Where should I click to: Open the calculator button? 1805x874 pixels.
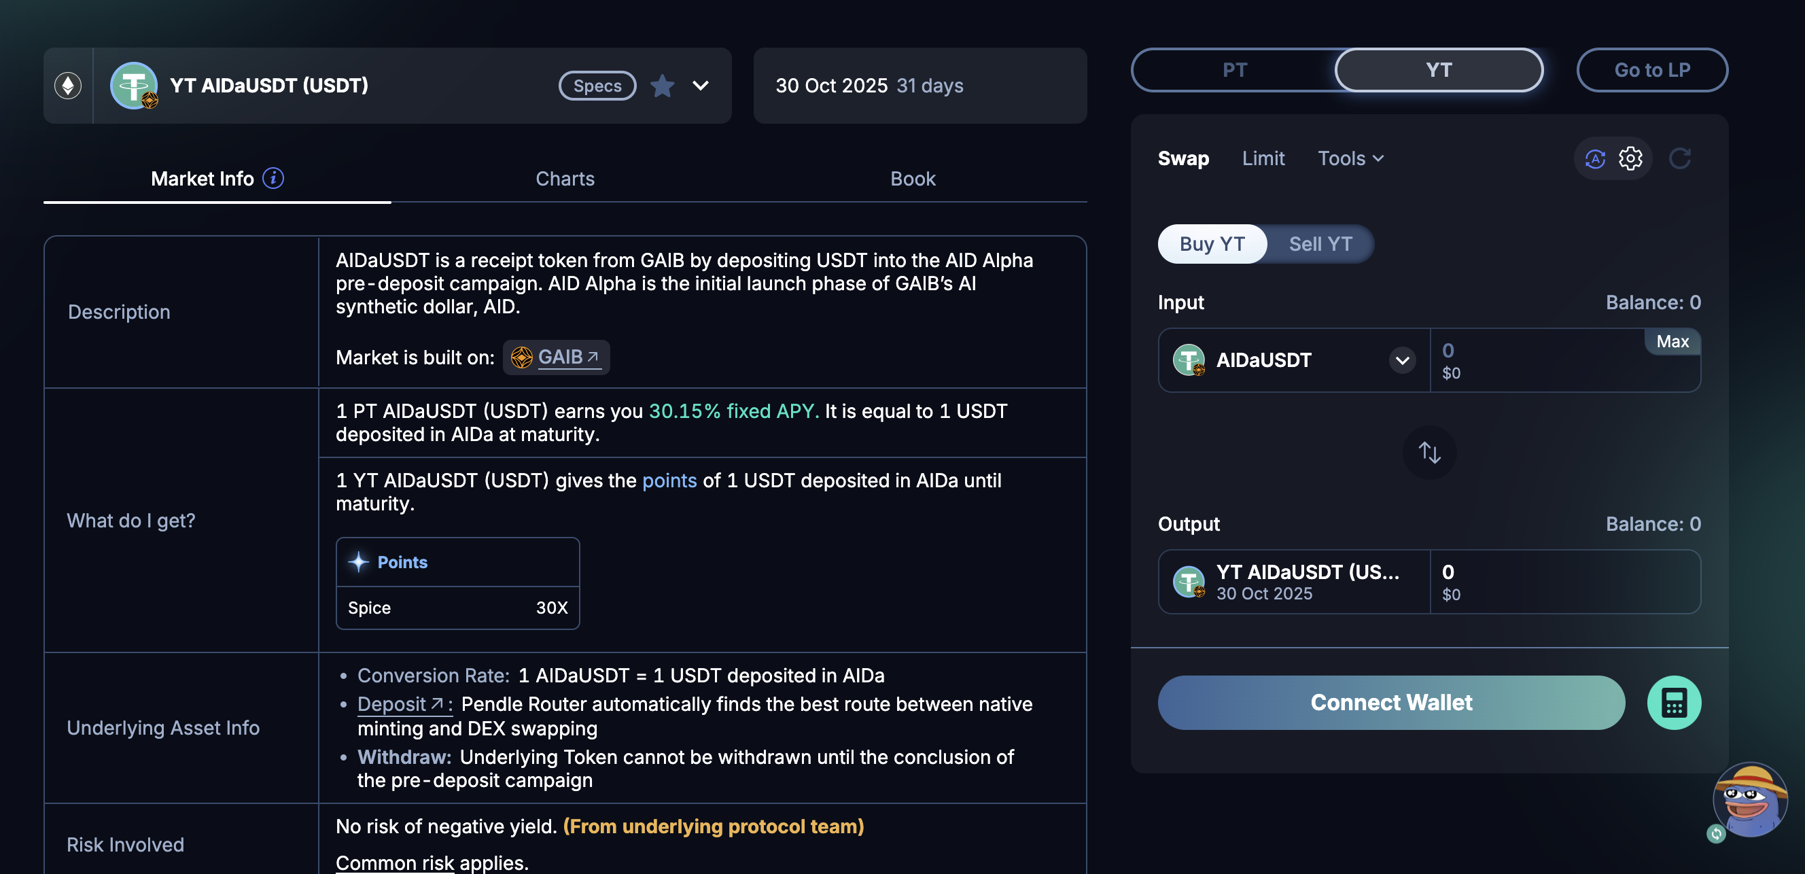1674,702
